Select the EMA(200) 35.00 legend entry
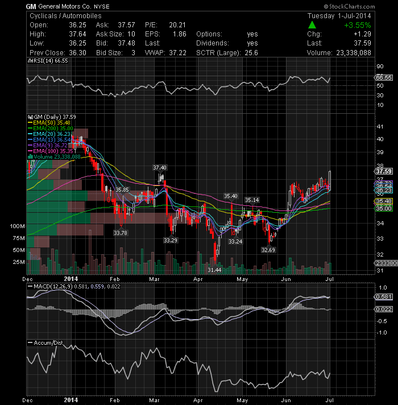The width and height of the screenshot is (398, 405). [51, 129]
